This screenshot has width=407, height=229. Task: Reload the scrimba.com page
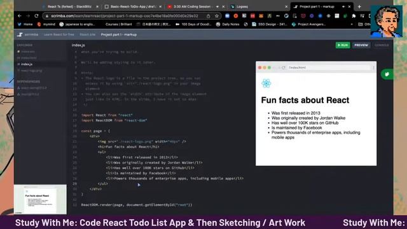(36, 16)
